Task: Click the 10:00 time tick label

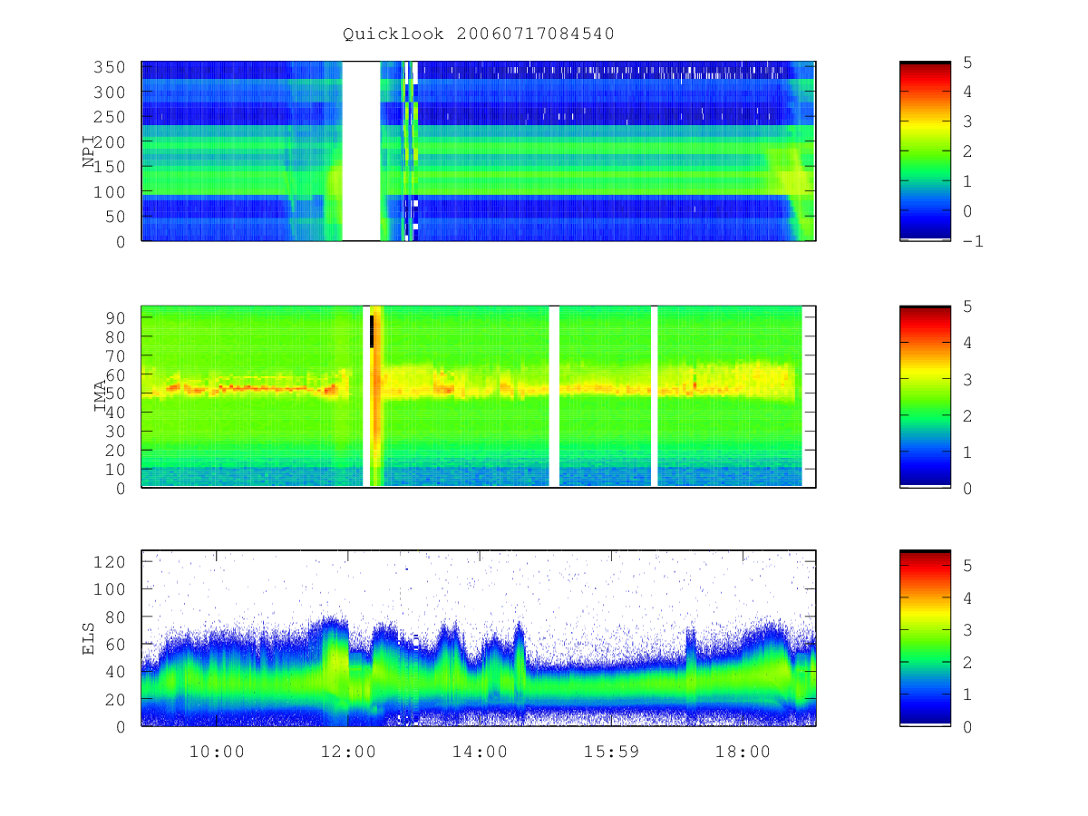Action: pos(217,752)
